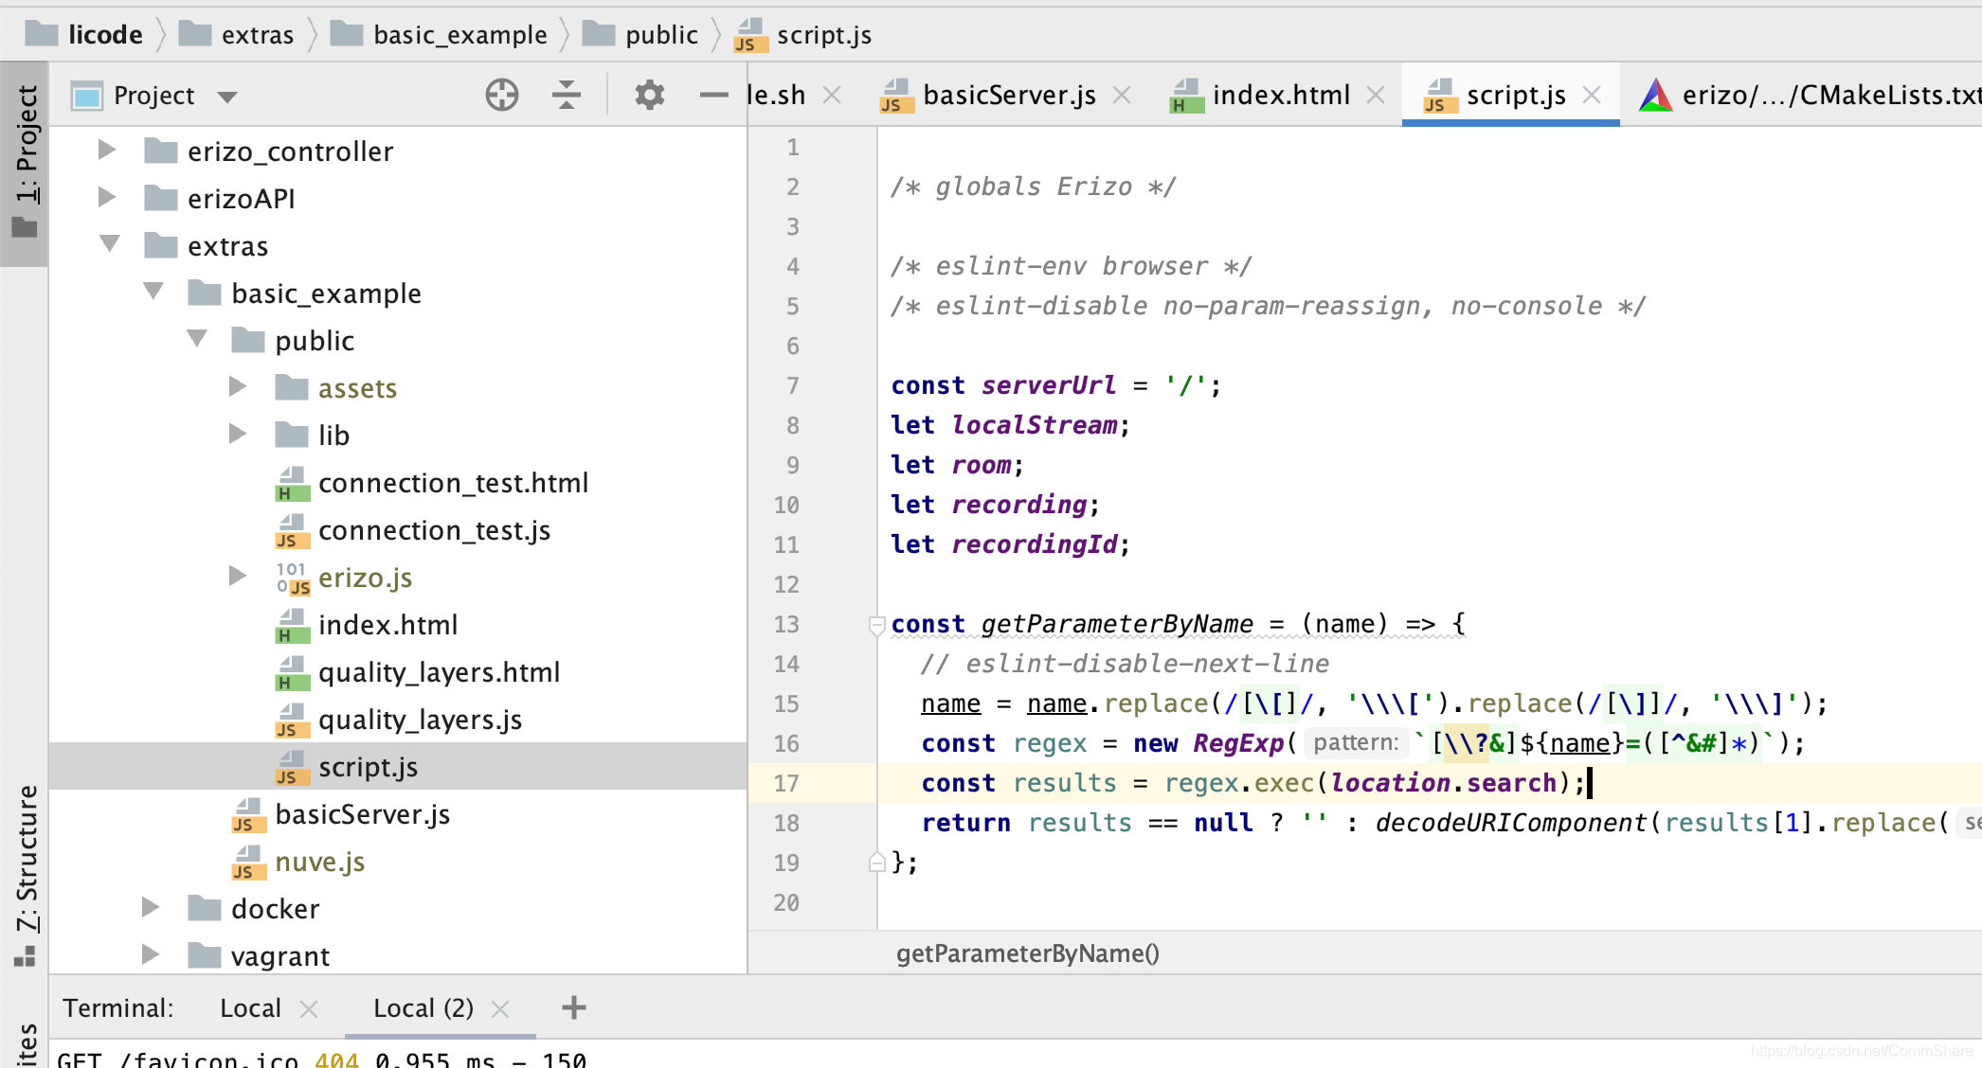Screen dimensions: 1982x1068
Task: Click the Project view icon in header
Action: 87,96
